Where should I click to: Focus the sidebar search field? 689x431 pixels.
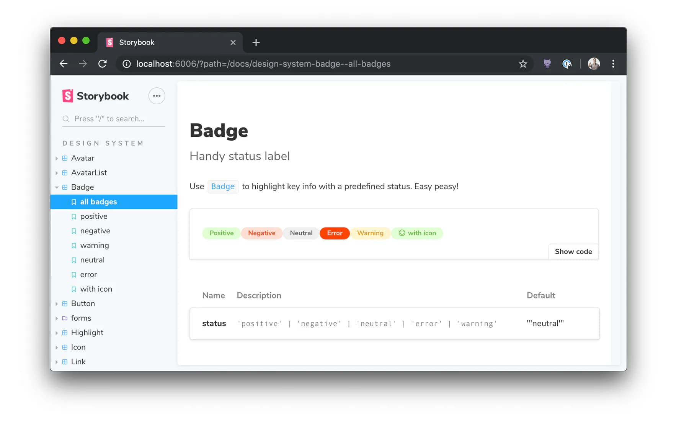coord(114,119)
